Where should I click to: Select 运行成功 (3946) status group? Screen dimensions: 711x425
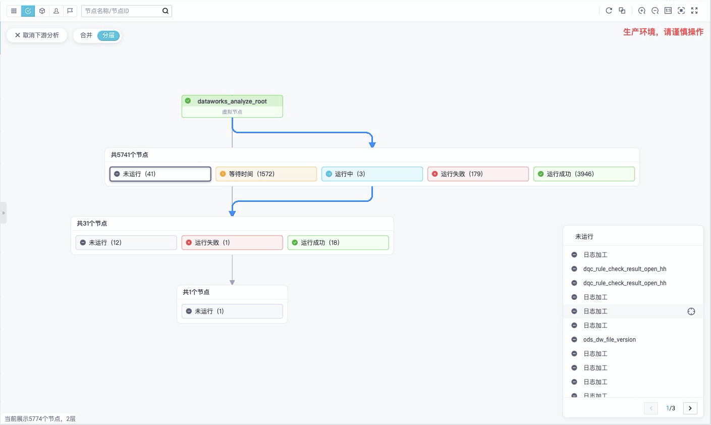[584, 174]
